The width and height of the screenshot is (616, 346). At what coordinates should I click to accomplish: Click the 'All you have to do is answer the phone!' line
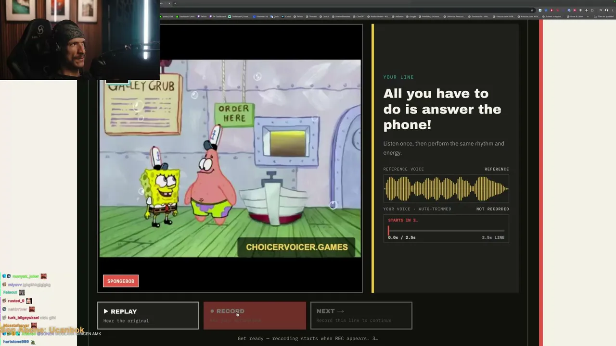[442, 109]
